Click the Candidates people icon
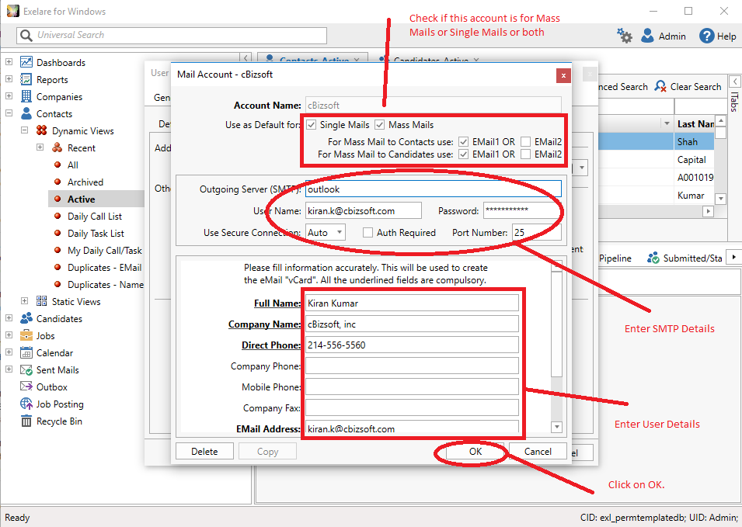The image size is (742, 527). click(x=26, y=318)
